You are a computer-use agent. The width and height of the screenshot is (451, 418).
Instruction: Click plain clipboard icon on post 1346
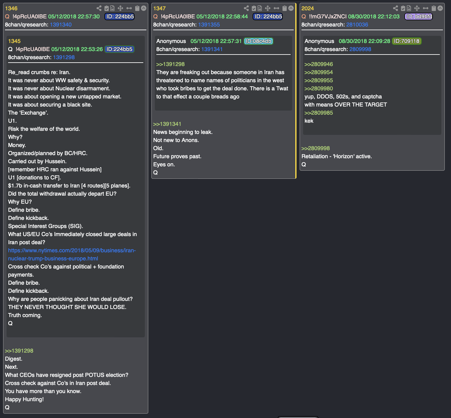pos(137,8)
